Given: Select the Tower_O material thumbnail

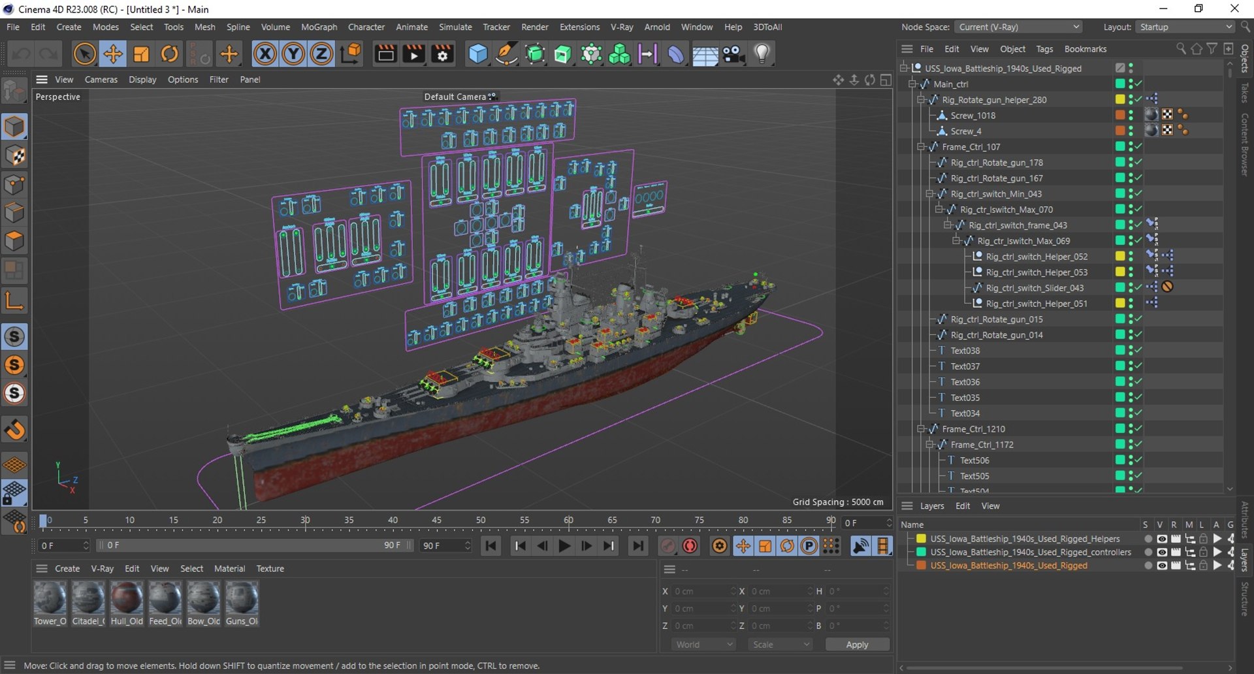Looking at the screenshot, I should (x=50, y=598).
